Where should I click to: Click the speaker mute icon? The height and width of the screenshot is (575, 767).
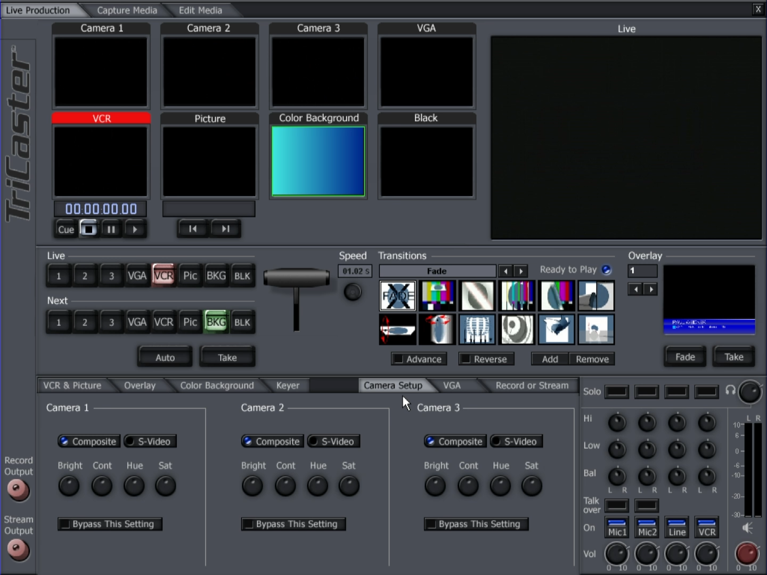(x=747, y=528)
